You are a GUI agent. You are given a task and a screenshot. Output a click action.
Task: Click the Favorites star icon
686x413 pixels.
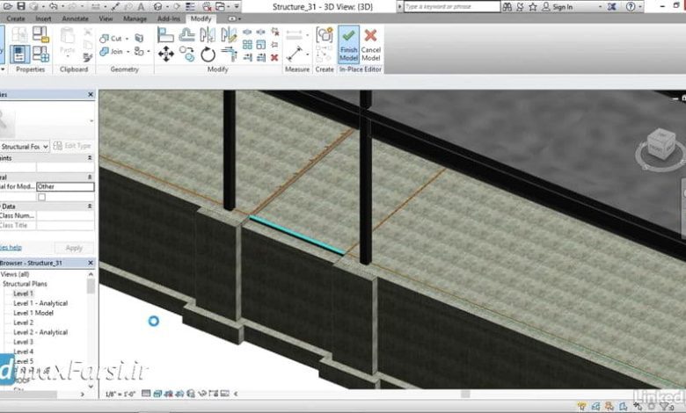tap(533, 6)
